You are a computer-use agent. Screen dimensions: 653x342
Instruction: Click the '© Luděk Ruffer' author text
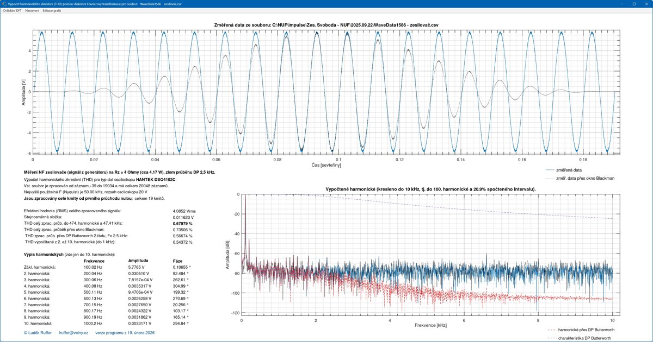click(x=38, y=333)
